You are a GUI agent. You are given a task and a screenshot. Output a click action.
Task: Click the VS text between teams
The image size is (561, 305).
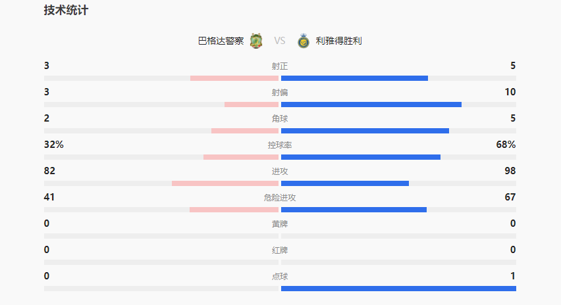(x=280, y=41)
